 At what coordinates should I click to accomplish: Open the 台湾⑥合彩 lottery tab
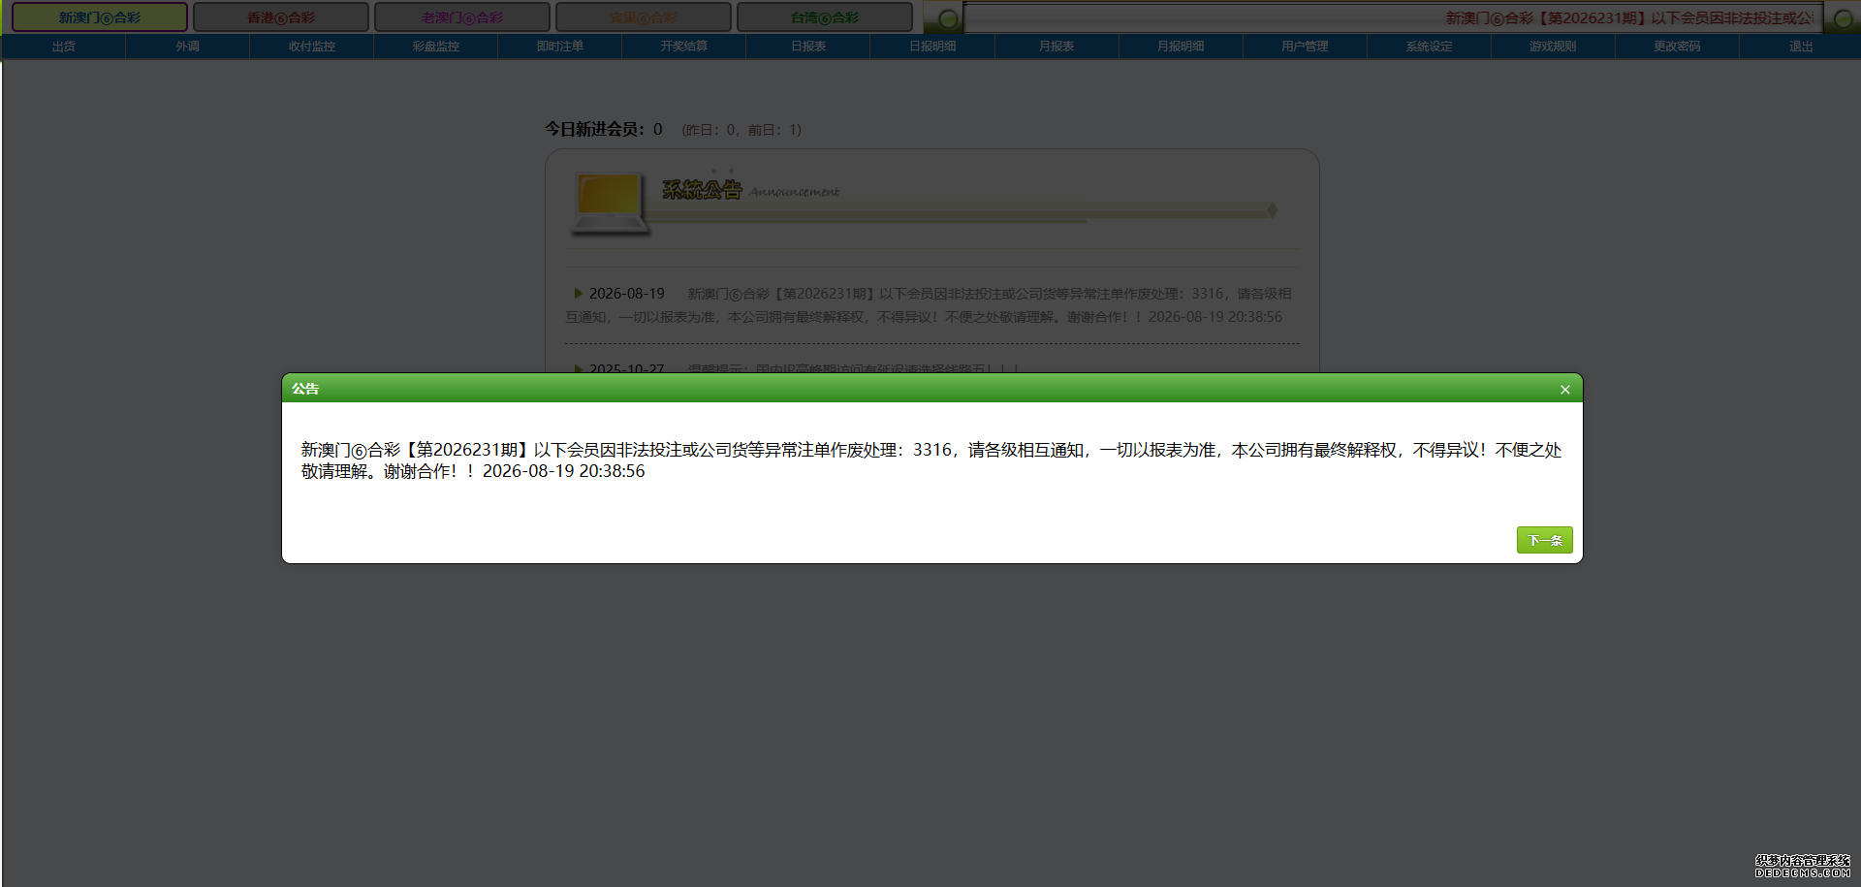825,17
